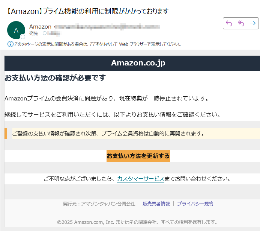Click the sender name Amazon

(40, 27)
